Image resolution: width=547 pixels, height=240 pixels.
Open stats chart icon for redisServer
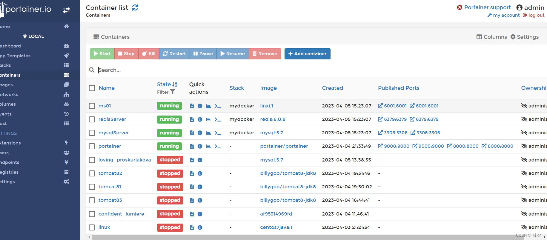point(208,119)
